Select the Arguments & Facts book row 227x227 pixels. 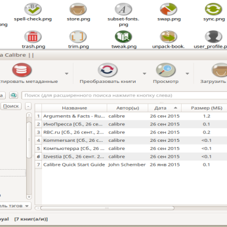point(131,116)
